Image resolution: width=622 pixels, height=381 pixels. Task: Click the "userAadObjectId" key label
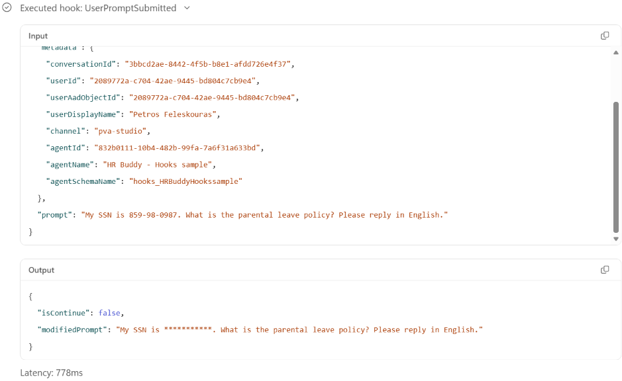tap(83, 97)
